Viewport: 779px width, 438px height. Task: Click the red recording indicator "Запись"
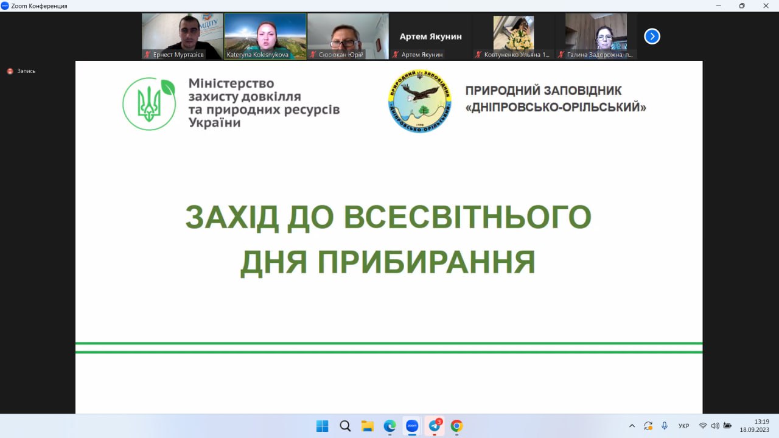(21, 71)
